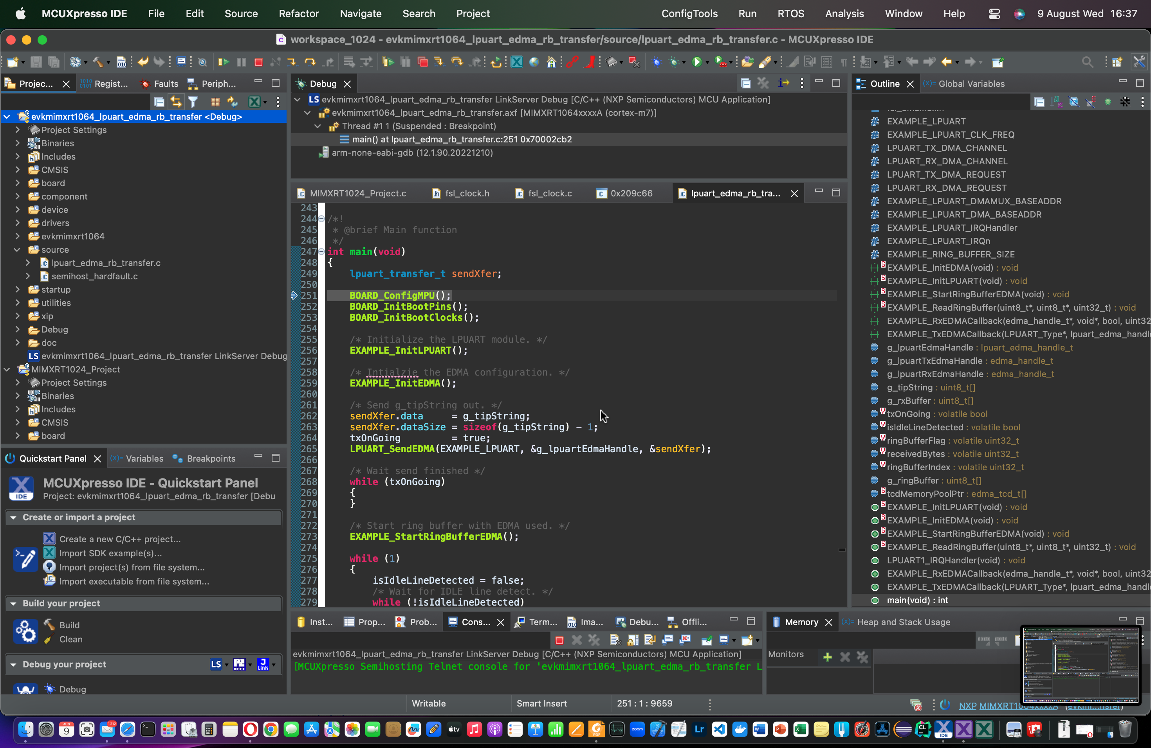
Task: Open the ConfigTools menu
Action: coord(689,14)
